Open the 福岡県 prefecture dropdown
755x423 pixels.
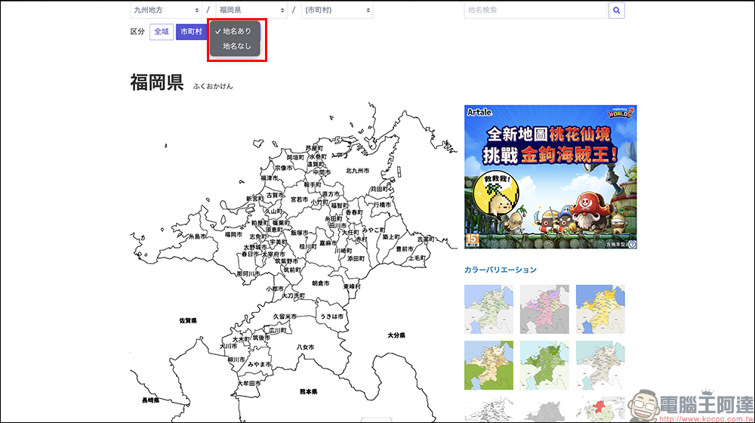click(x=251, y=10)
